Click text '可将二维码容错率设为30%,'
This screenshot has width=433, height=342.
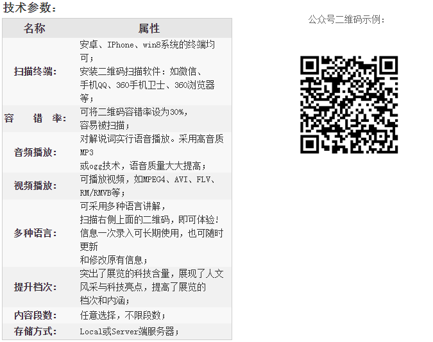(134, 112)
